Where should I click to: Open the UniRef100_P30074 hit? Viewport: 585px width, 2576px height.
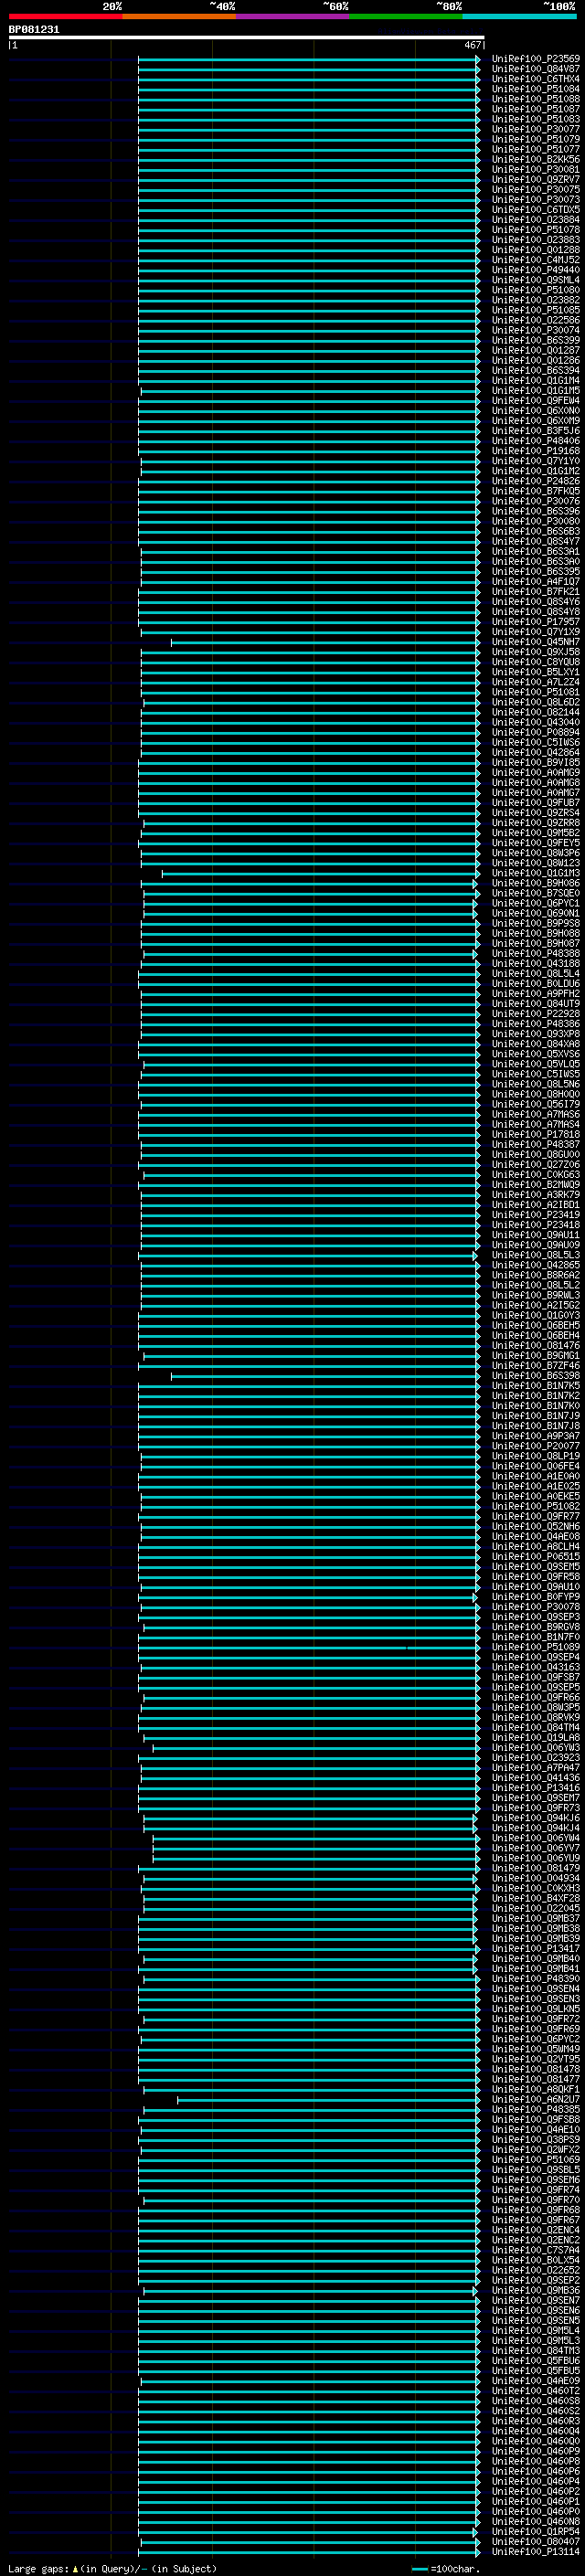[535, 330]
